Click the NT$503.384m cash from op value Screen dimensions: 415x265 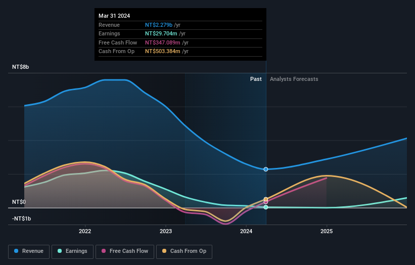click(x=163, y=52)
